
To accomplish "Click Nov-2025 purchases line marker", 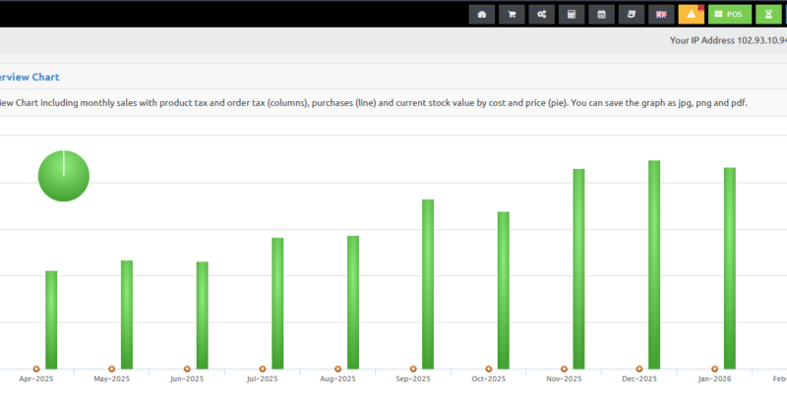I will click(x=564, y=369).
